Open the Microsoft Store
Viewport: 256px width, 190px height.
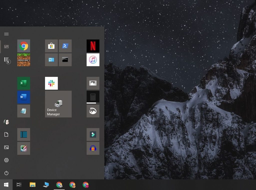point(51,46)
